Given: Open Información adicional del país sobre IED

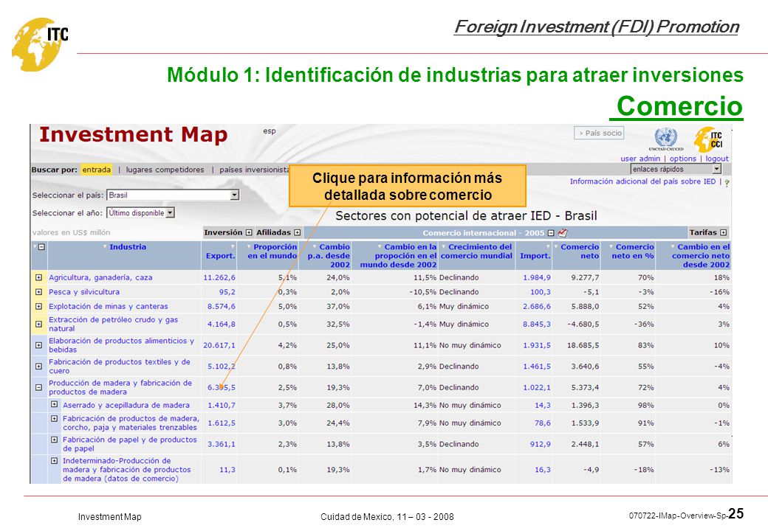Looking at the screenshot, I should point(642,181).
